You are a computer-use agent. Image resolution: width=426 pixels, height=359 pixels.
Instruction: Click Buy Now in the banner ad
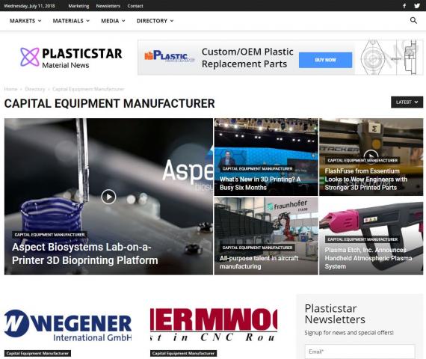coord(325,60)
